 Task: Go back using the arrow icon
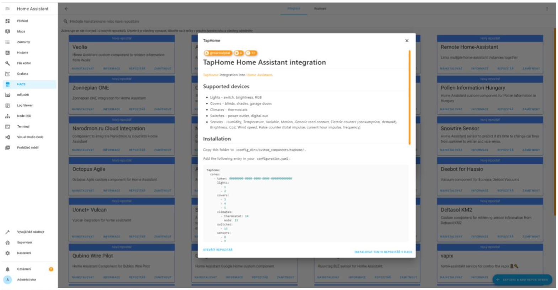point(66,9)
